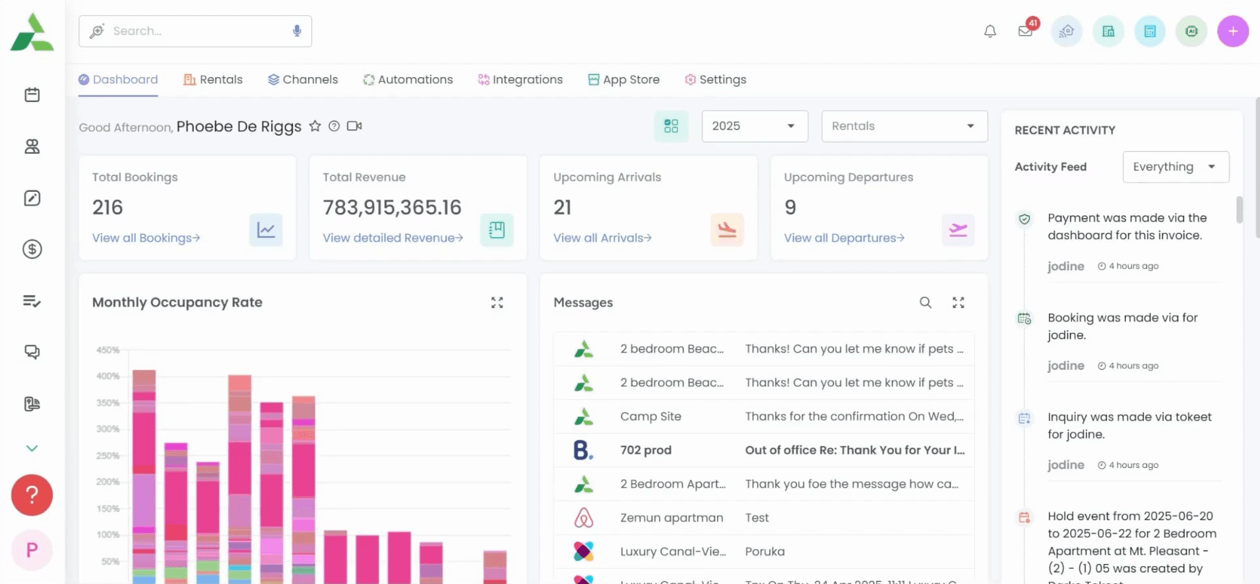Toggle favorite star next to Phoebe De Riggs
This screenshot has height=584, width=1260.
click(315, 126)
